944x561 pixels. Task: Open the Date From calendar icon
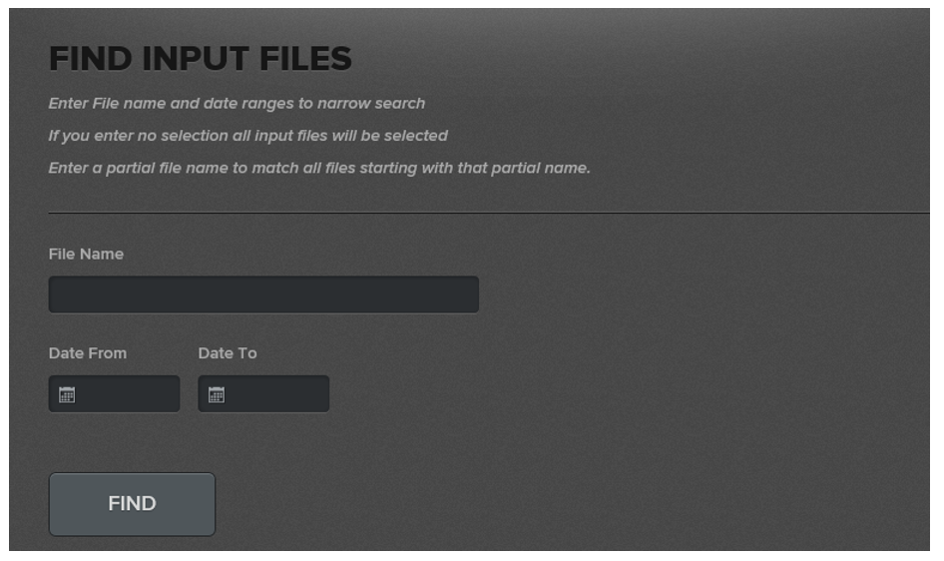(x=67, y=395)
